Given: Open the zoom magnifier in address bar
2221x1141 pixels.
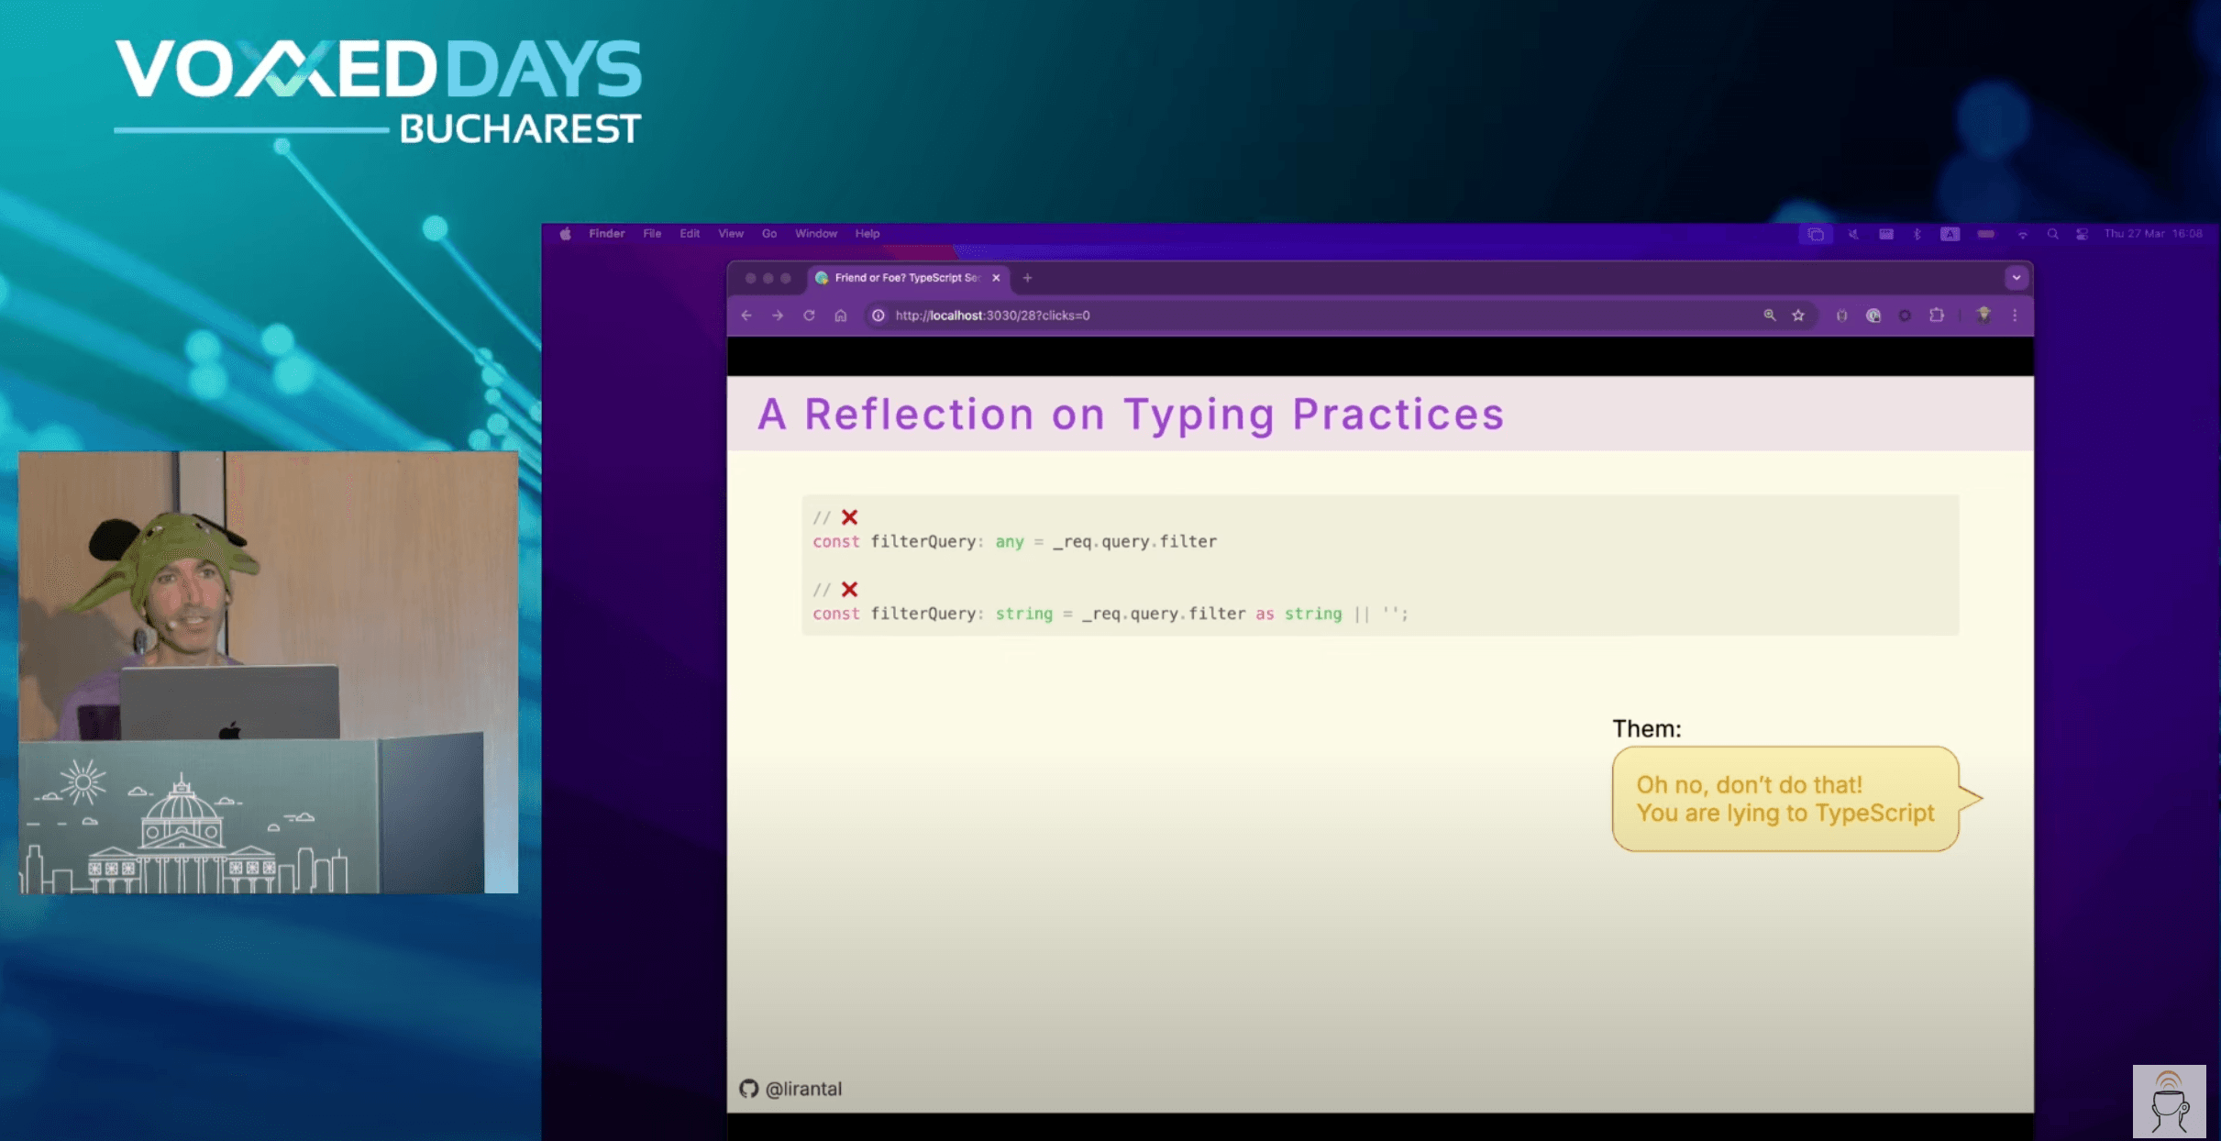Looking at the screenshot, I should coord(1769,316).
